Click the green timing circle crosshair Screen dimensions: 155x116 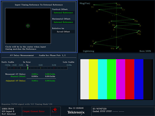28,26
